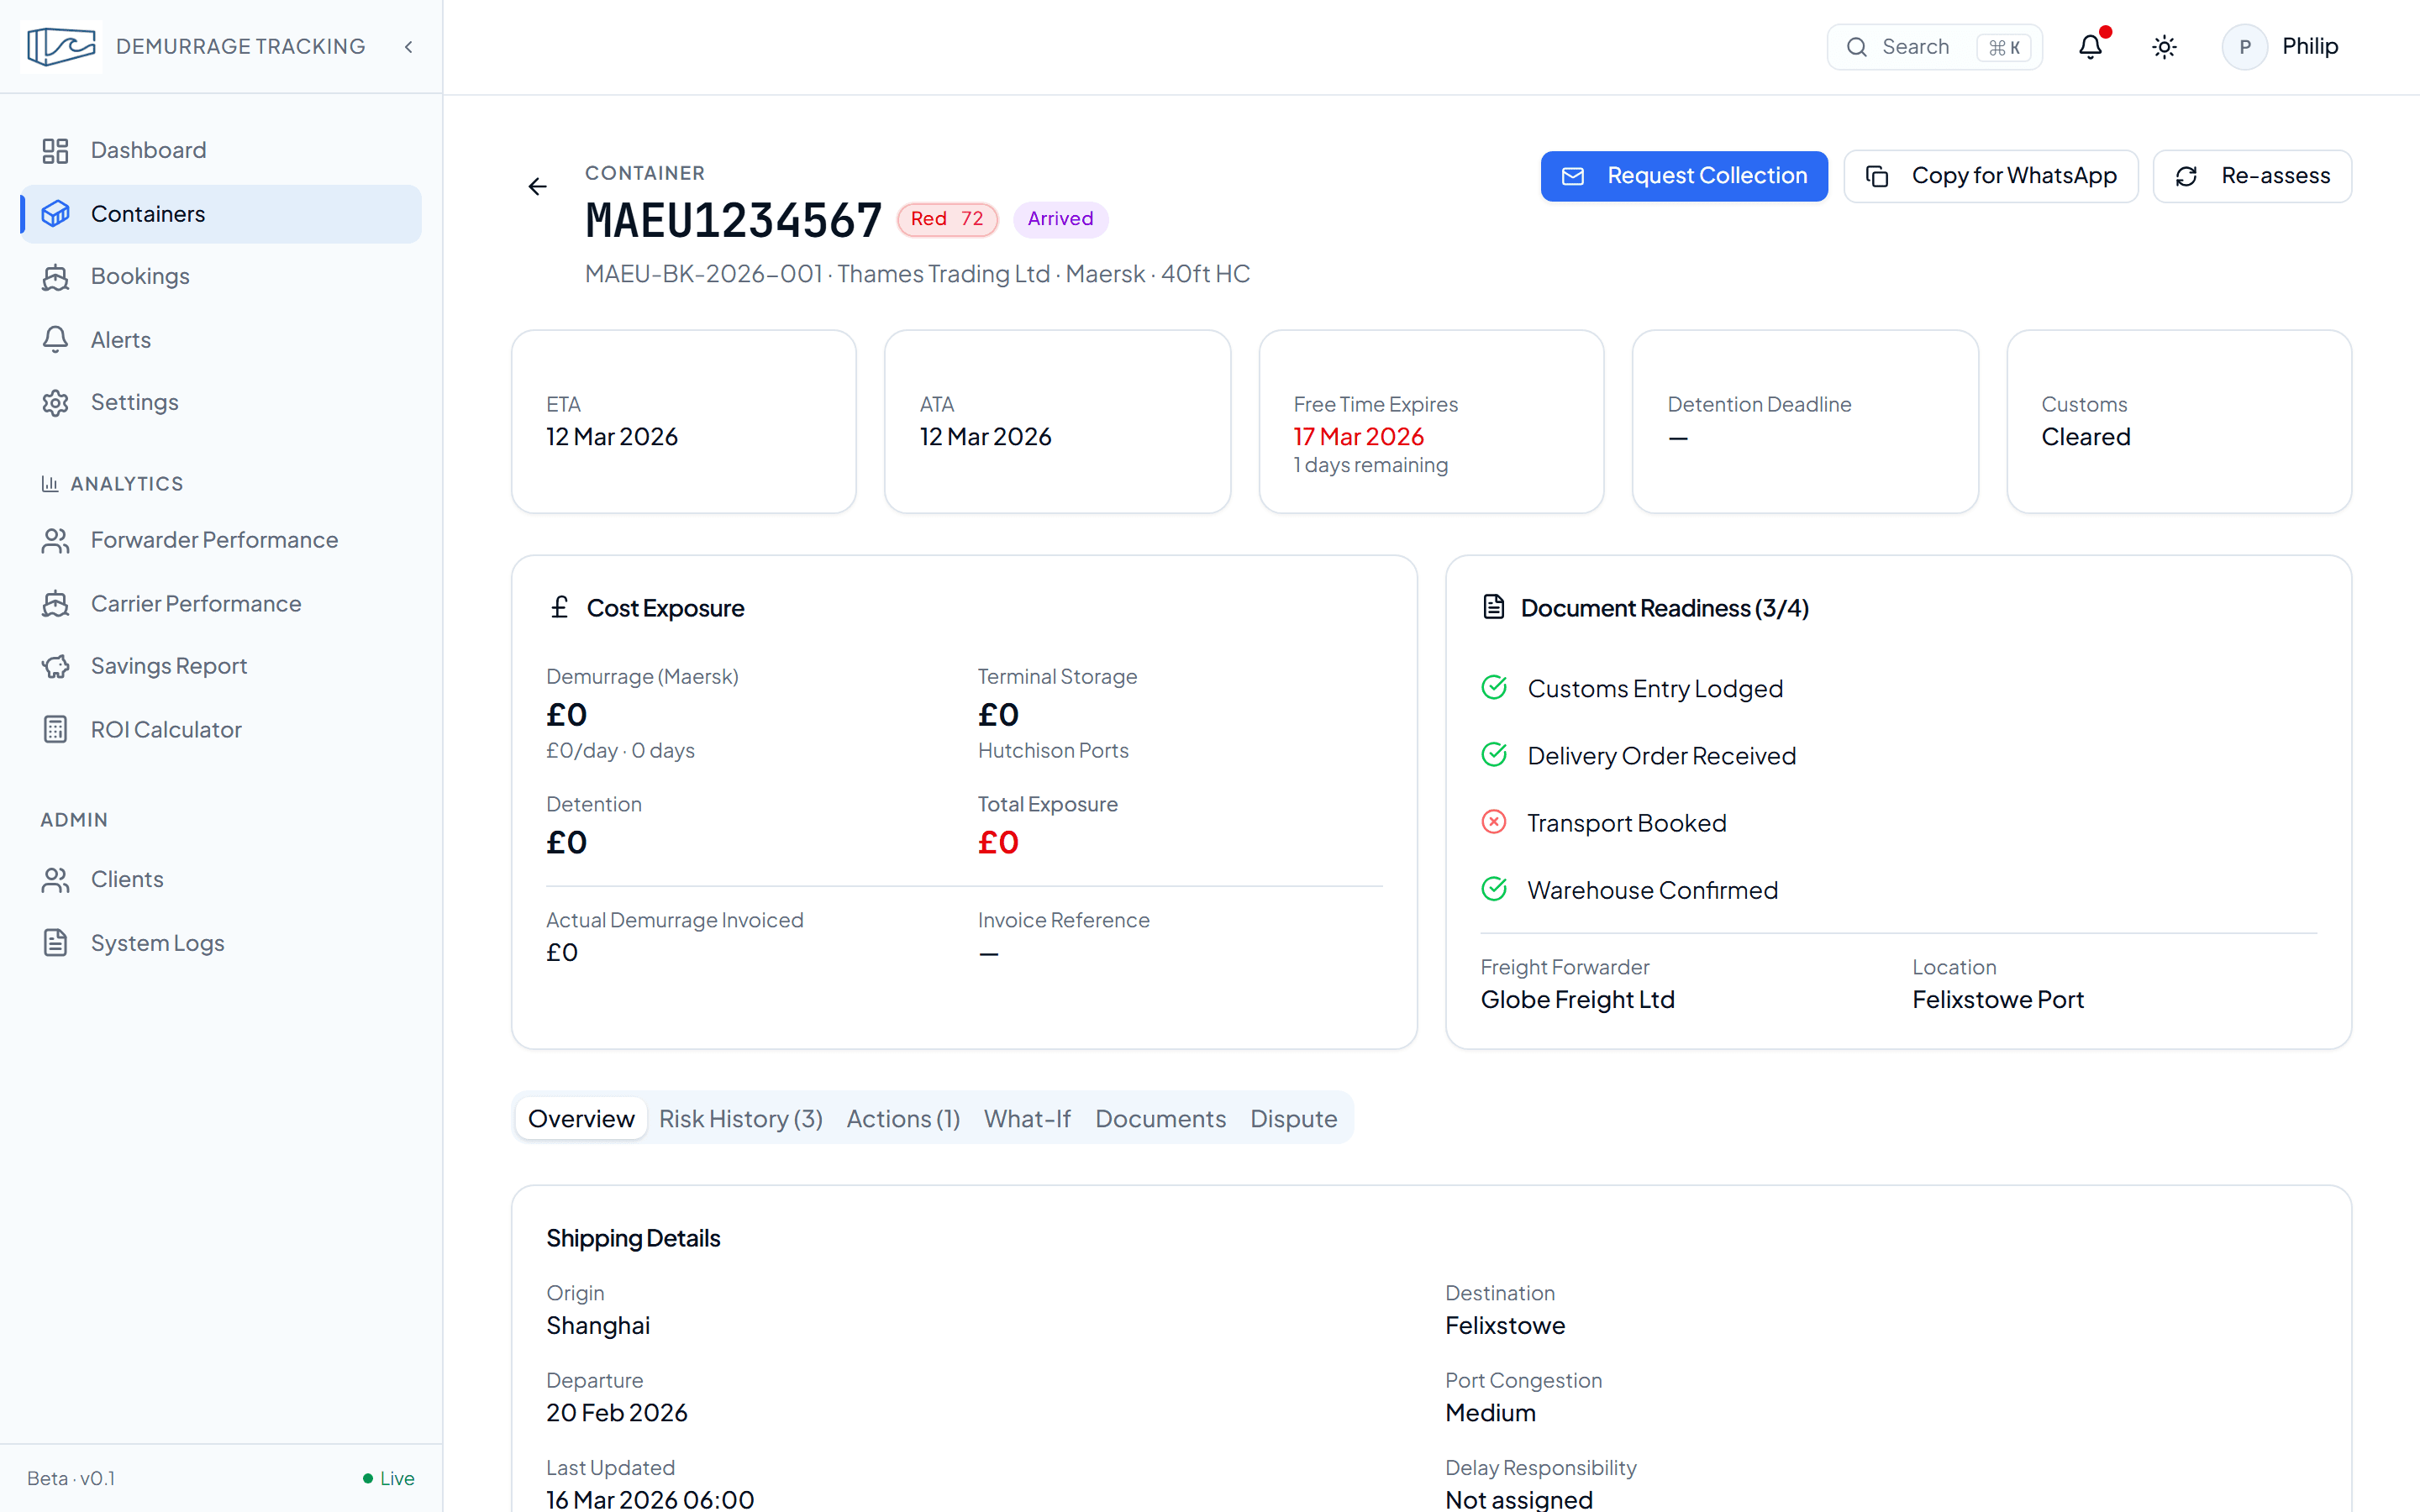
Task: Open the notifications bell
Action: 2090,46
